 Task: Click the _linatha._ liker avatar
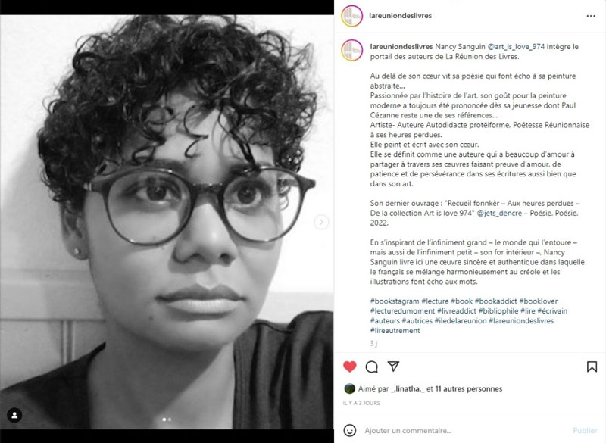tap(349, 388)
